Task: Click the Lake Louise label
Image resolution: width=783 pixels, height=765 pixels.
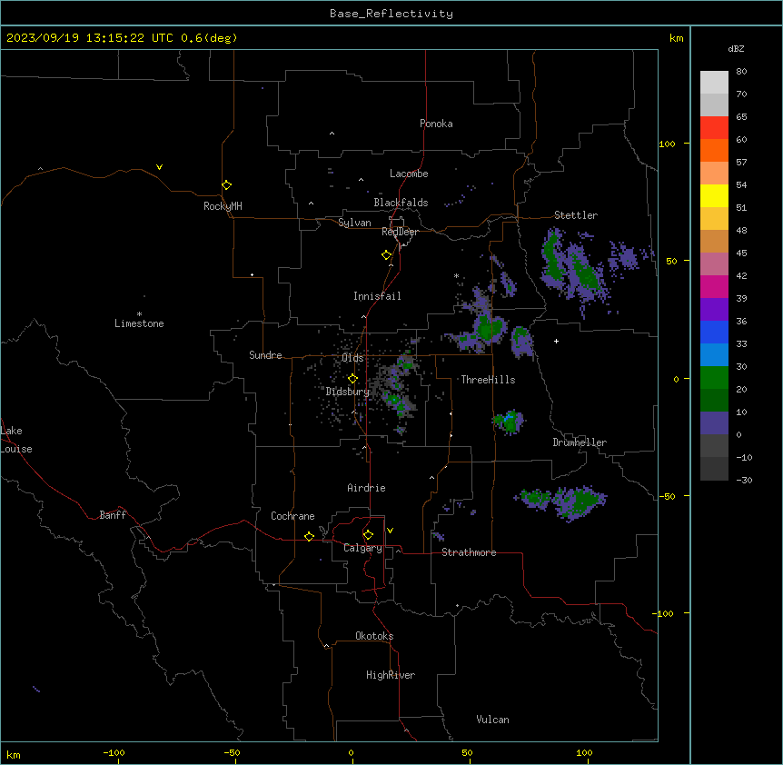Action: tap(16, 440)
